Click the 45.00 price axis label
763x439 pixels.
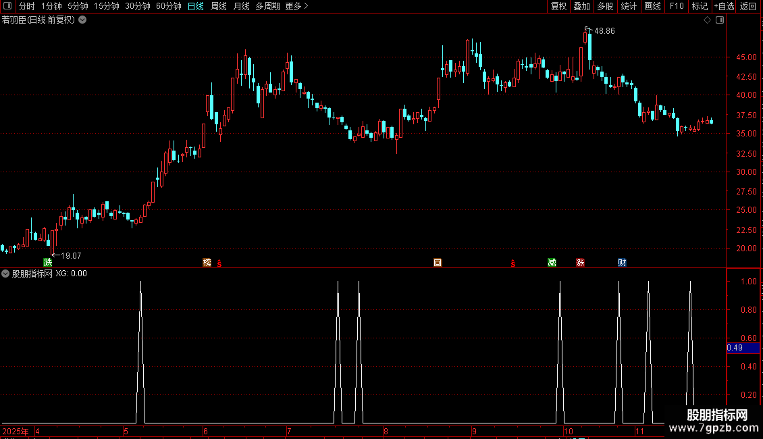tap(746, 57)
